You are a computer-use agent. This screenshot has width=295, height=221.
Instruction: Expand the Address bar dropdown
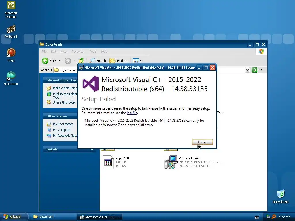point(247,70)
